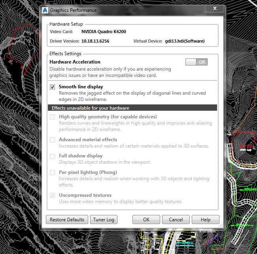Click the dialog resize grip in corner
Viewport: 257px width, 254px height.
[221, 225]
